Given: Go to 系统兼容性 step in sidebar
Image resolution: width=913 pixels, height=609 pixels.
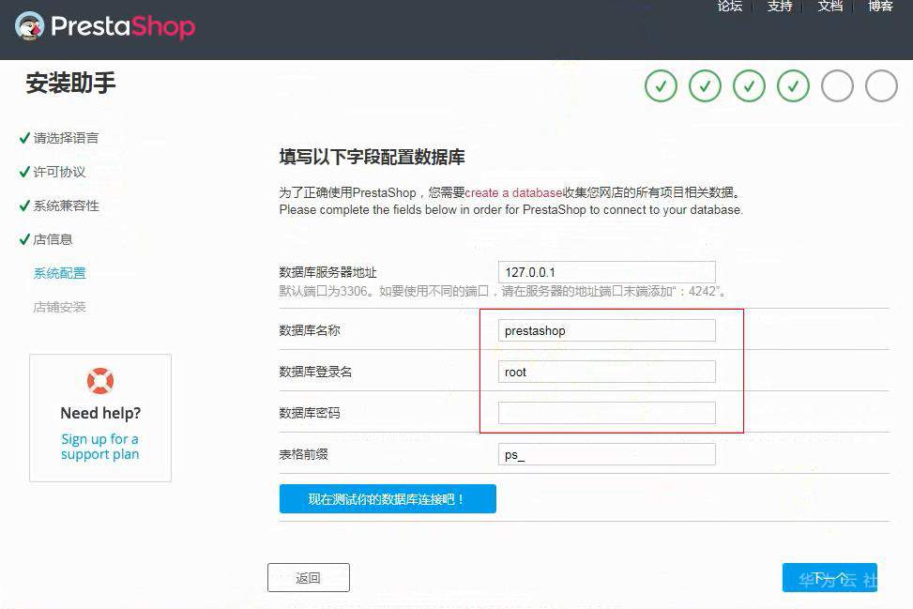Looking at the screenshot, I should click(x=66, y=206).
